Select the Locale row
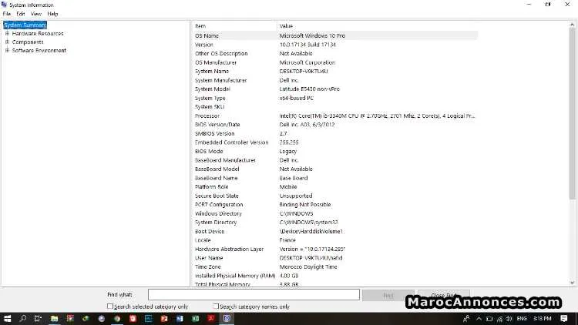Image resolution: width=578 pixels, height=325 pixels. click(335, 240)
